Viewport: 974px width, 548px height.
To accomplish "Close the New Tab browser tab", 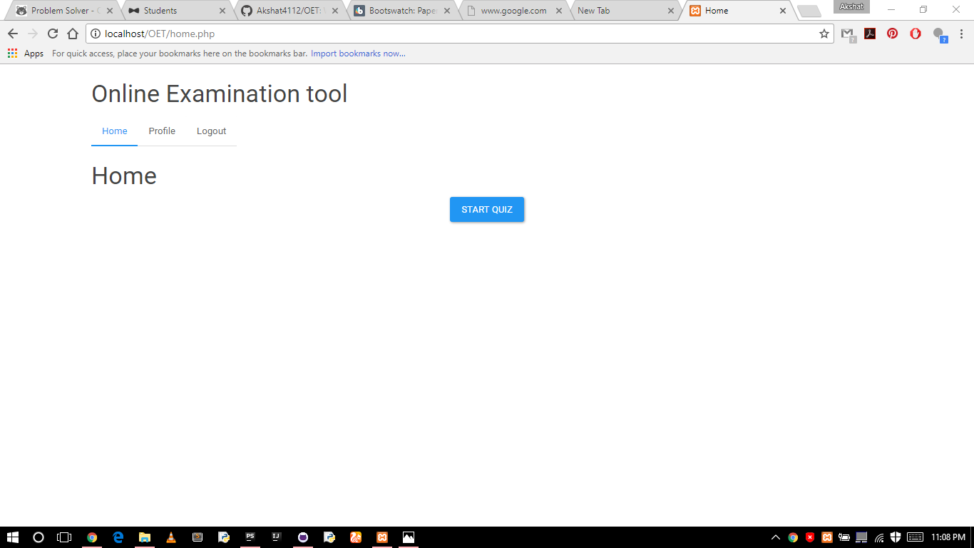I will (x=671, y=11).
